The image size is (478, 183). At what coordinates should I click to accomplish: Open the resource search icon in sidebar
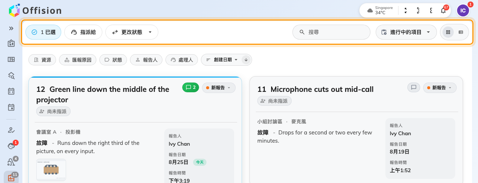[11, 75]
